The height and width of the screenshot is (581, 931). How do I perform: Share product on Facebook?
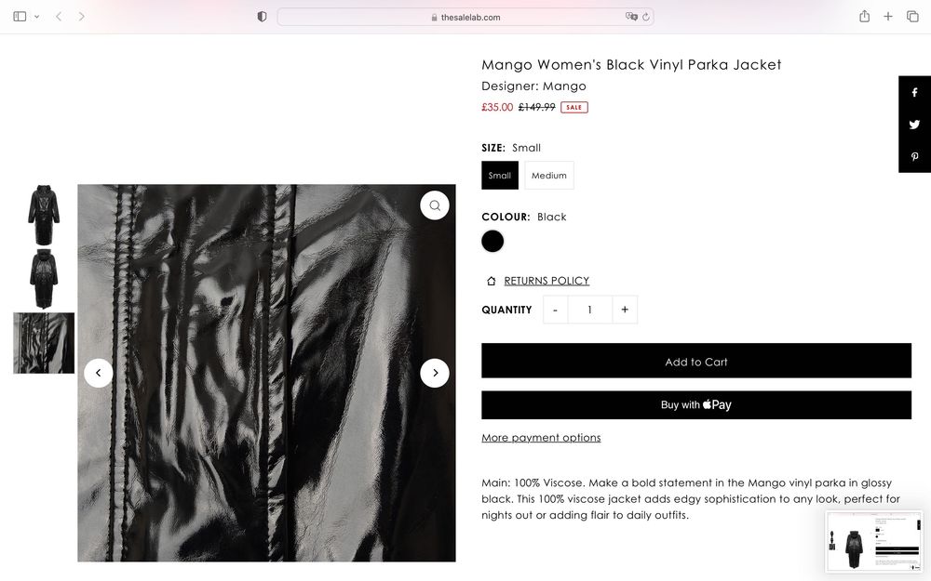point(914,93)
